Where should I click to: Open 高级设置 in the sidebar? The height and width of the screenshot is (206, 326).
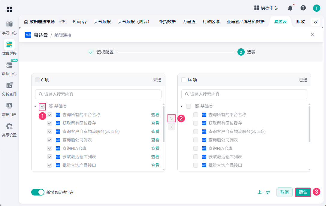(x=9, y=130)
